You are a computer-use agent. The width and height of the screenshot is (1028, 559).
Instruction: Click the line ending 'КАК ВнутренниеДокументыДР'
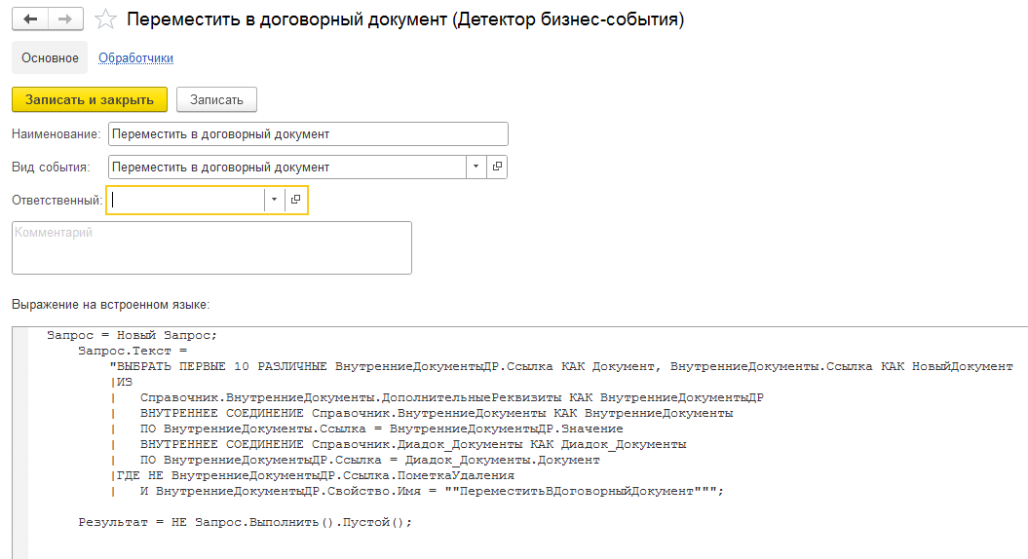[437, 397]
